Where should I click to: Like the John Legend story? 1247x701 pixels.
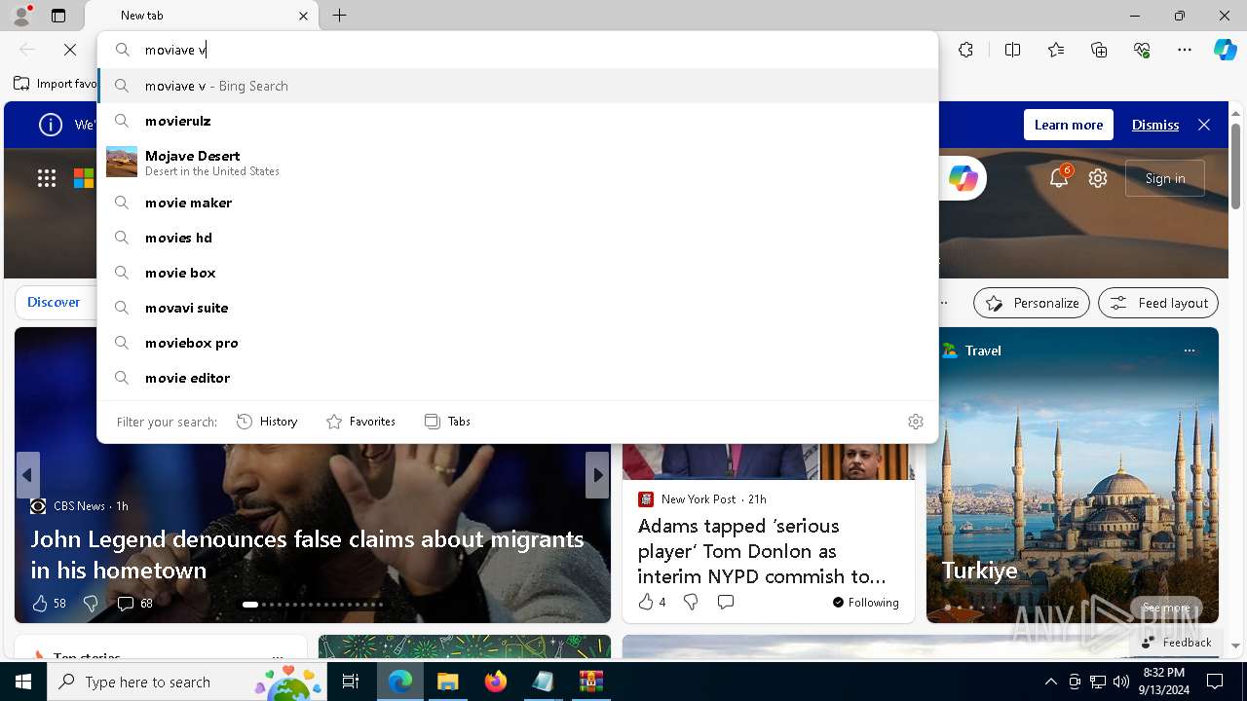coord(49,604)
